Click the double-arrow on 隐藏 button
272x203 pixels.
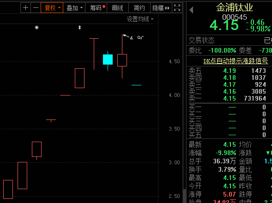(167, 8)
